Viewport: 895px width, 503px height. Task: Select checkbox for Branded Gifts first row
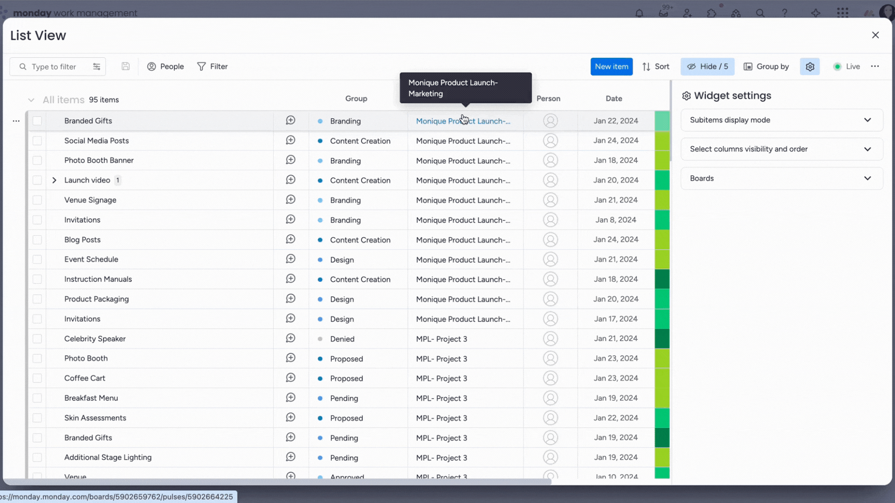[x=37, y=121]
